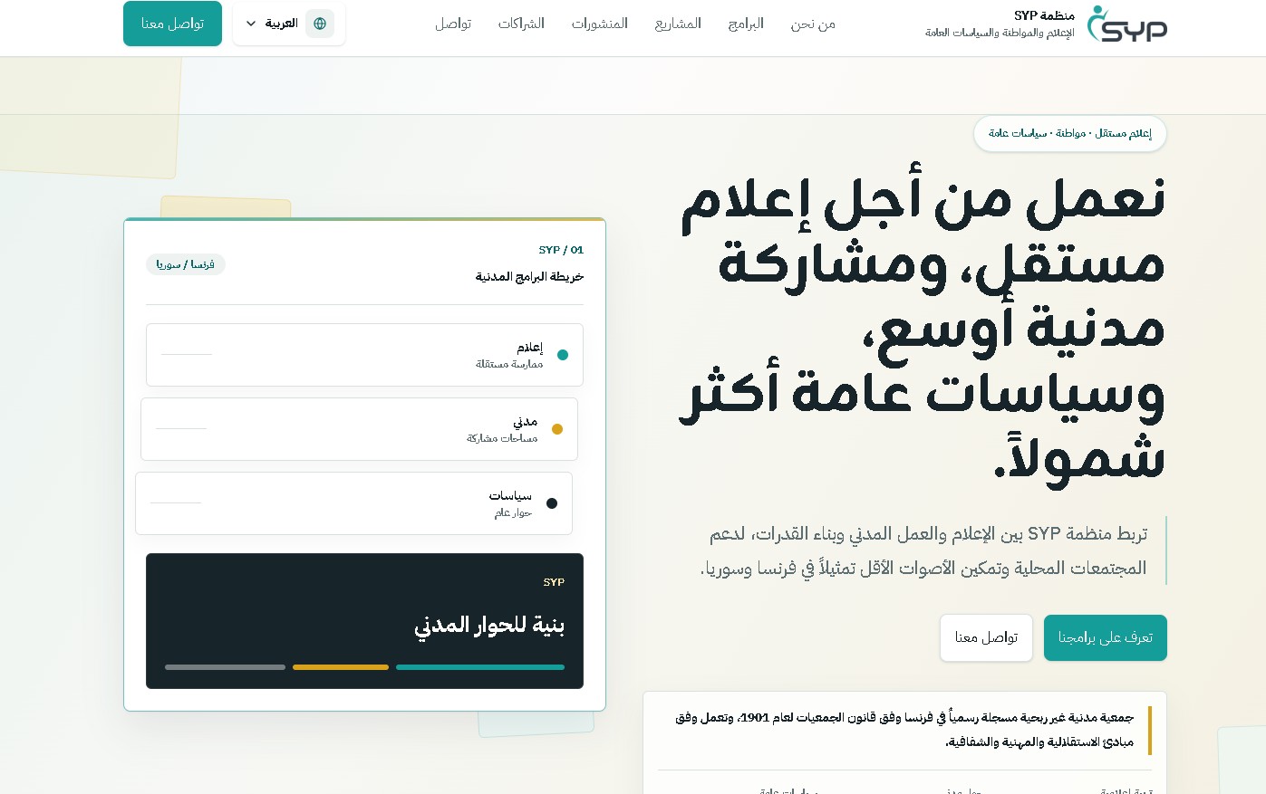
Task: Click the teal dot beside إعلام
Action: (563, 355)
